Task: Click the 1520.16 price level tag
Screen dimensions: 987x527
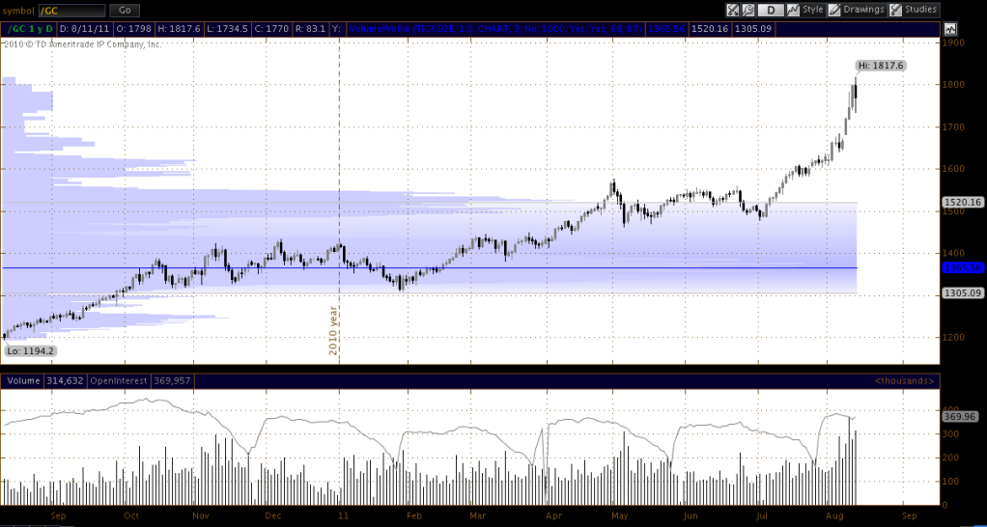Action: point(961,202)
